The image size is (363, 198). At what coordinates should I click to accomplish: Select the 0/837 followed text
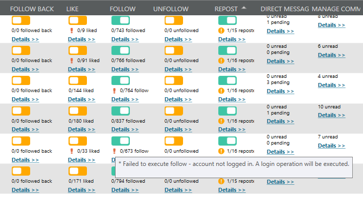tap(128, 121)
